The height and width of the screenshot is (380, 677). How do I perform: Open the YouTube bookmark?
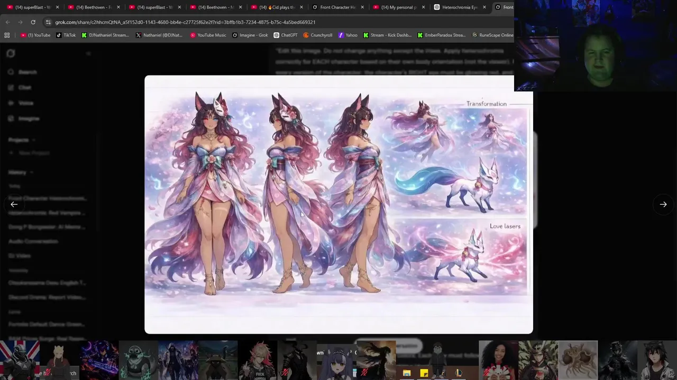point(35,35)
